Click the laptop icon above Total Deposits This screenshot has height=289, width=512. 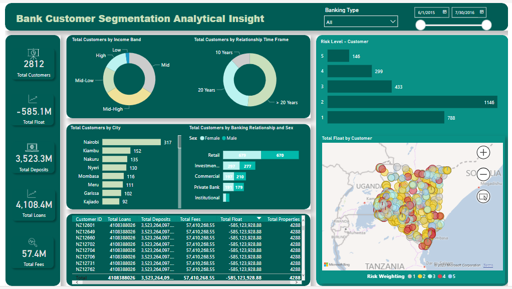[33, 148]
